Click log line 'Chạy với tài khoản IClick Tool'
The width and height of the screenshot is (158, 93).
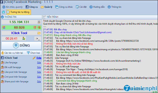(77, 32)
